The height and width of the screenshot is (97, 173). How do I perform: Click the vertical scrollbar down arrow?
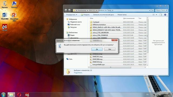click(x=147, y=65)
